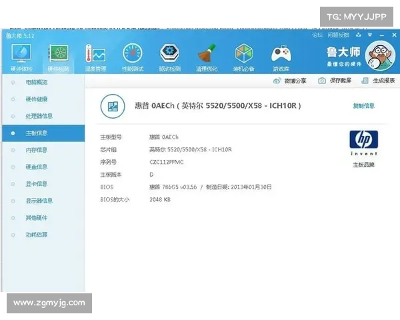Click 生成报表 generate report button
The height and width of the screenshot is (320, 400).
[379, 81]
